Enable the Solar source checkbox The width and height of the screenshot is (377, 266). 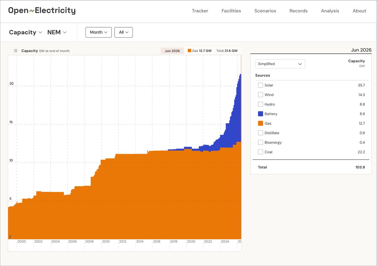[260, 85]
